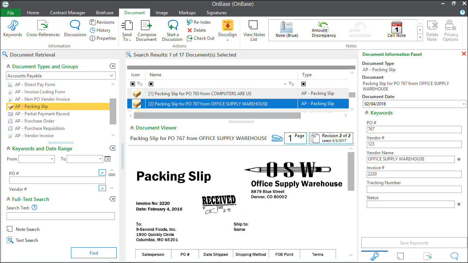Open the Accounts Payable group dropdown
The image size is (468, 263).
112,76
